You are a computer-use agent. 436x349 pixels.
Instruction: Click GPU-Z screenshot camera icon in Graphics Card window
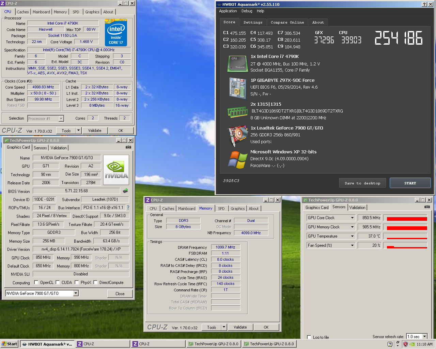click(x=128, y=147)
